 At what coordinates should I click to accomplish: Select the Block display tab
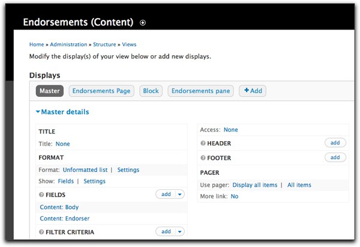151,91
